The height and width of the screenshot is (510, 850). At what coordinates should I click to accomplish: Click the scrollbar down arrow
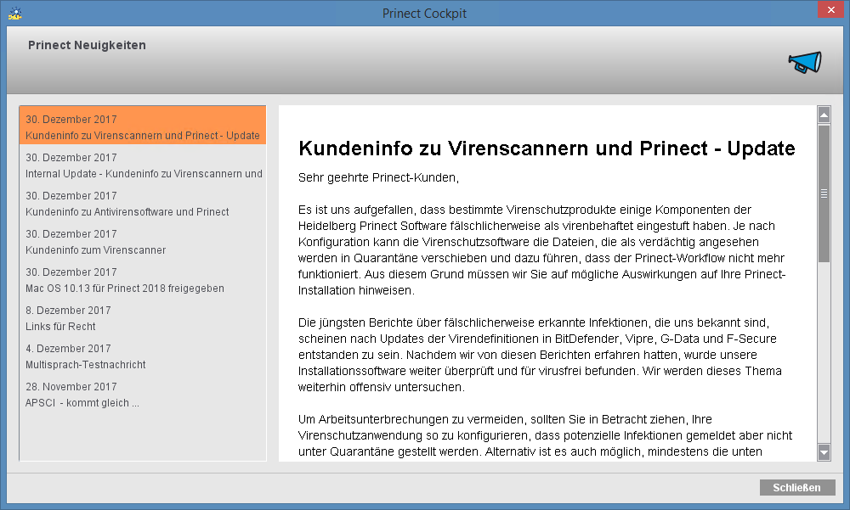[824, 452]
